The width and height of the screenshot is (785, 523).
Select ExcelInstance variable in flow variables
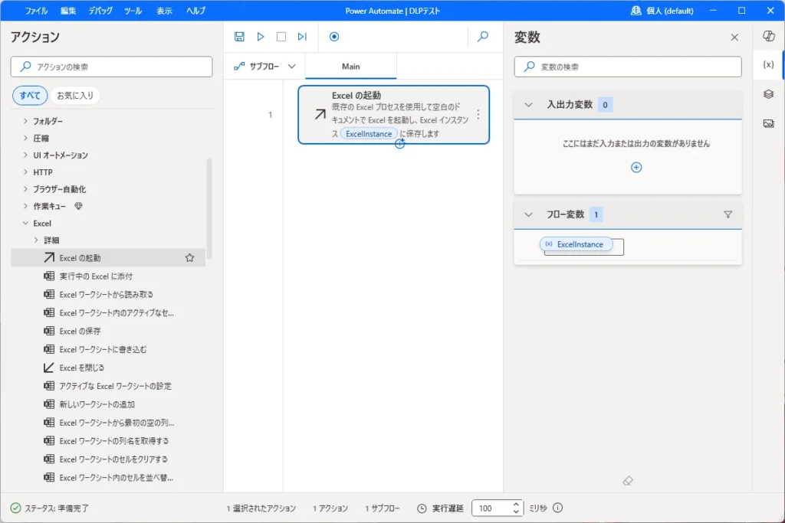576,244
